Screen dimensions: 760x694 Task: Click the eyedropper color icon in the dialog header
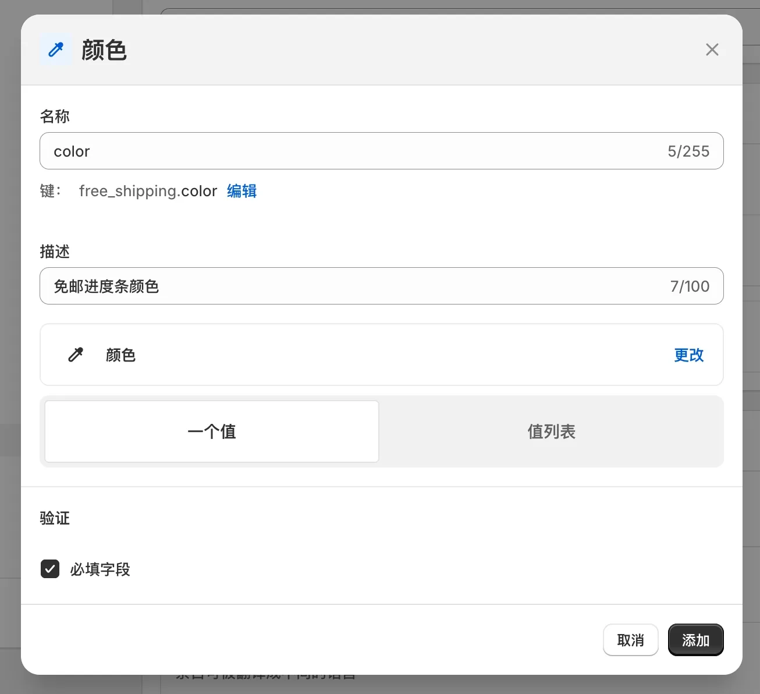pos(55,49)
